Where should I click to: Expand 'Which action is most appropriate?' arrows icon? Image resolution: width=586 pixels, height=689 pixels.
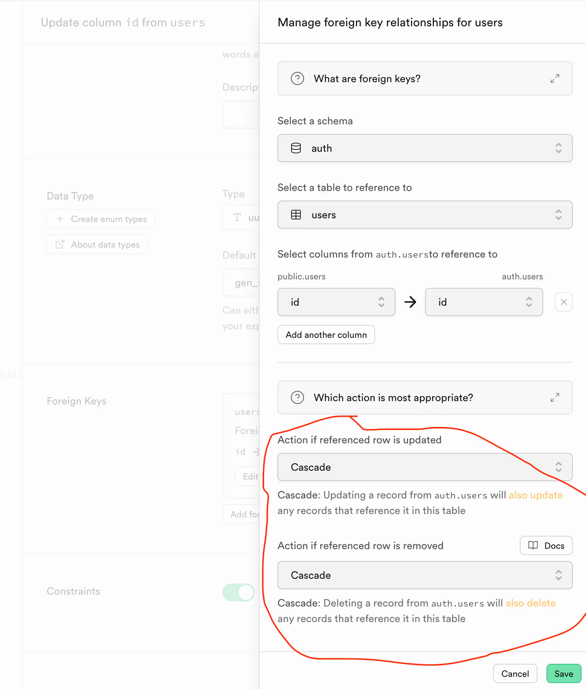(x=555, y=397)
